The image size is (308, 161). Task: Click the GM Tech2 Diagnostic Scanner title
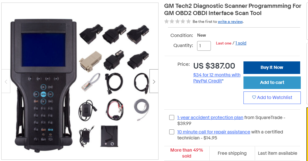coord(232,9)
